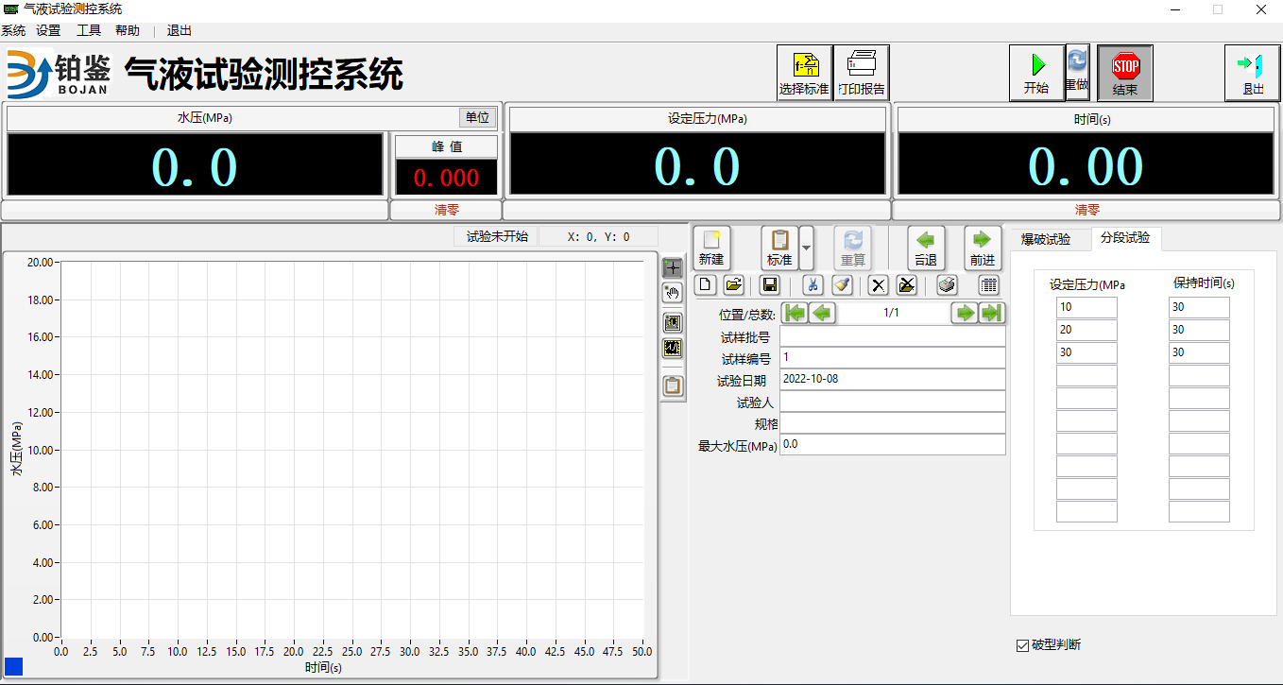Click the 开始 (Start) play button
Screen dimensions: 1283x685
pos(1036,73)
